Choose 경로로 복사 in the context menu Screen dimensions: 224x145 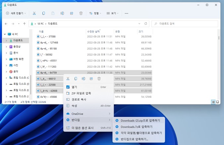coord(88,99)
